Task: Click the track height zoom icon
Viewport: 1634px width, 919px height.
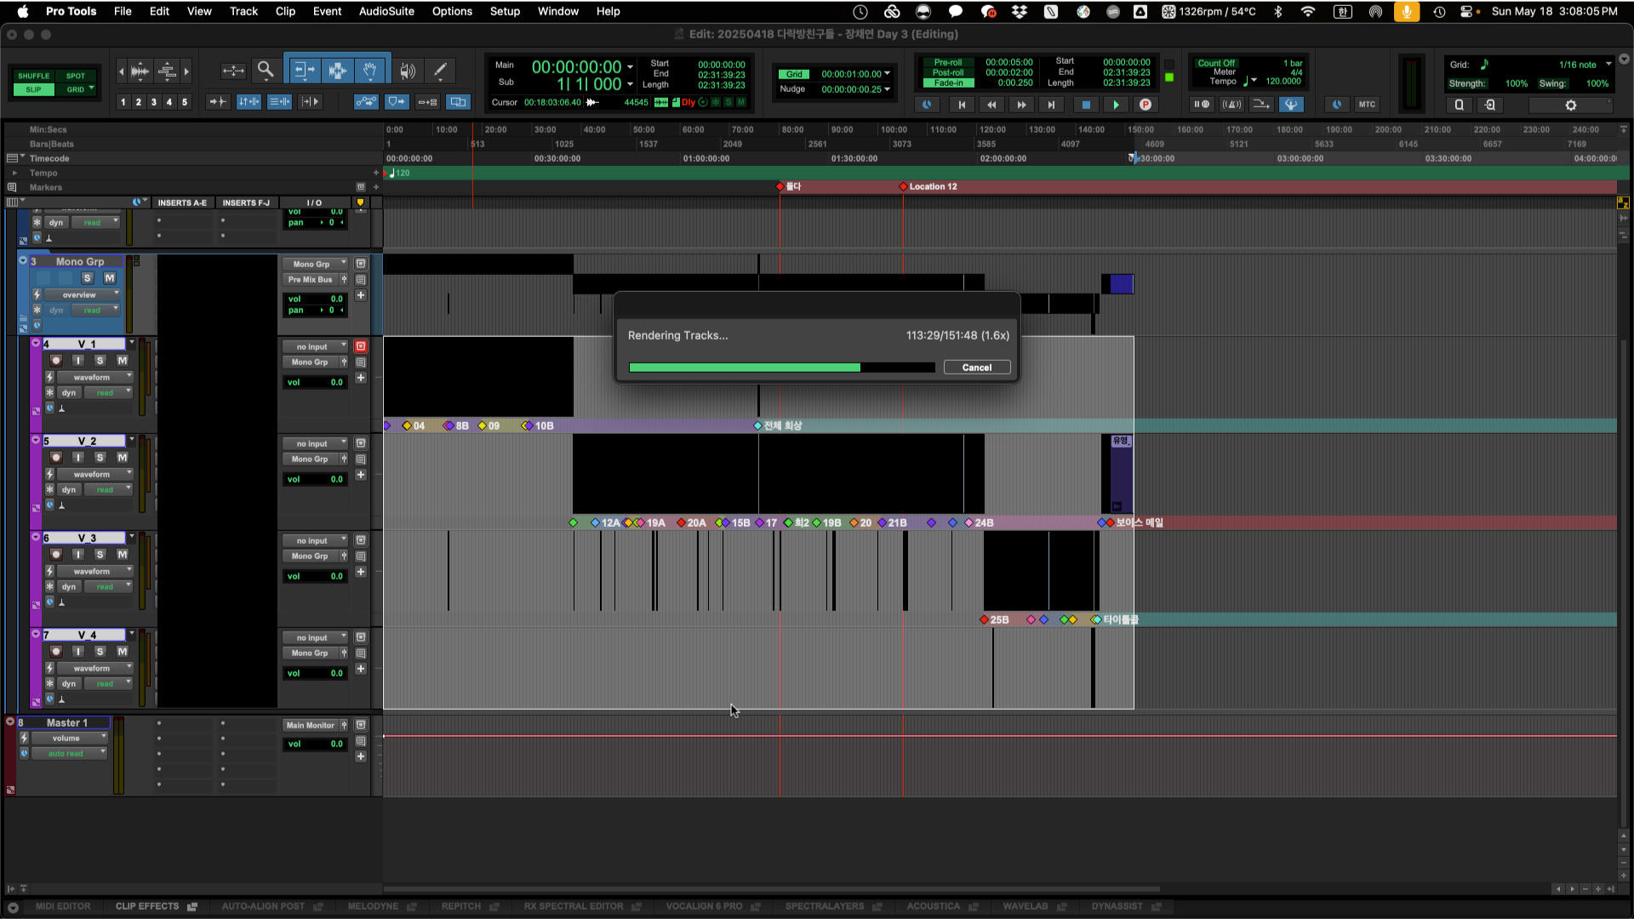Action: coord(168,71)
